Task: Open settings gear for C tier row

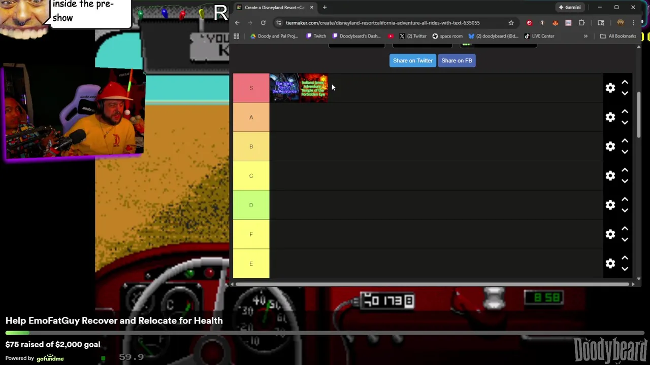Action: (x=610, y=176)
